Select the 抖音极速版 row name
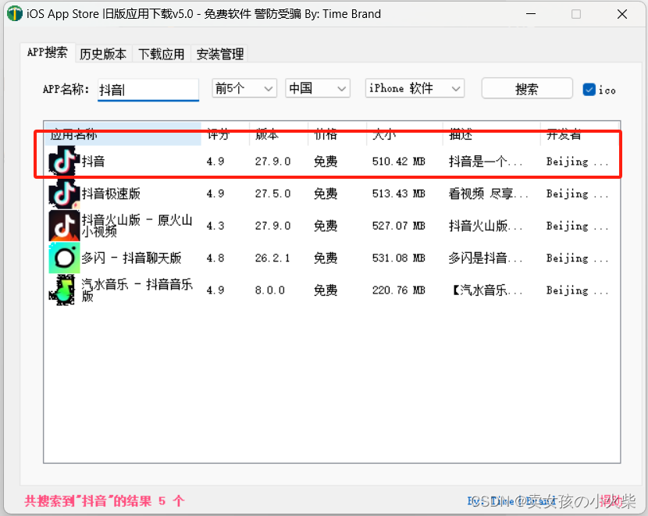Viewport: 648px width, 516px height. [x=111, y=193]
